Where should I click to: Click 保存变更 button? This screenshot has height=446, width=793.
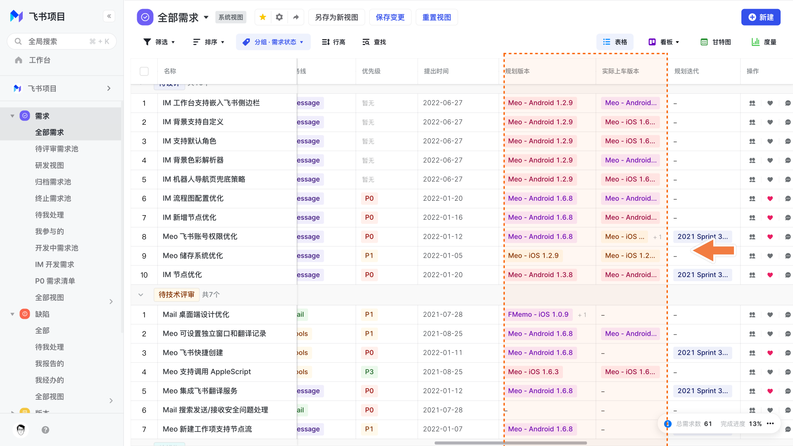390,17
